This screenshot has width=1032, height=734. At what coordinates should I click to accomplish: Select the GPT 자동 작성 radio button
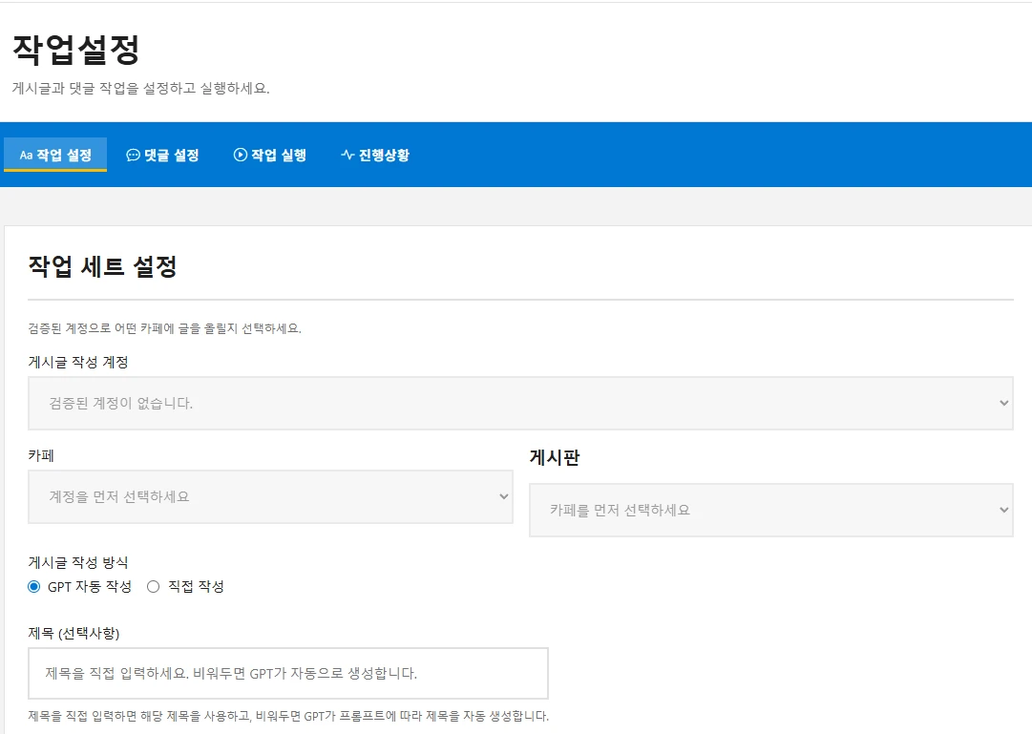pos(33,586)
